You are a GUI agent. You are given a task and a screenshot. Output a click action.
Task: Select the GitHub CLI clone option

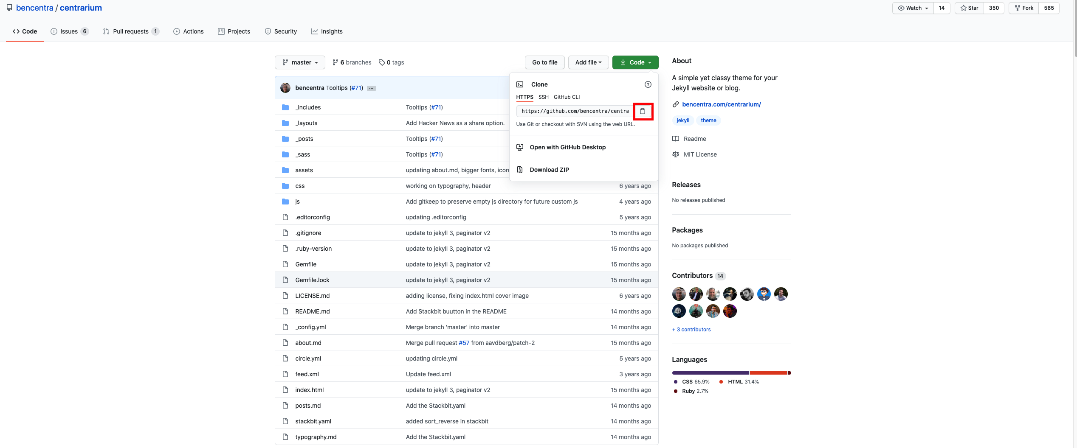(x=567, y=97)
